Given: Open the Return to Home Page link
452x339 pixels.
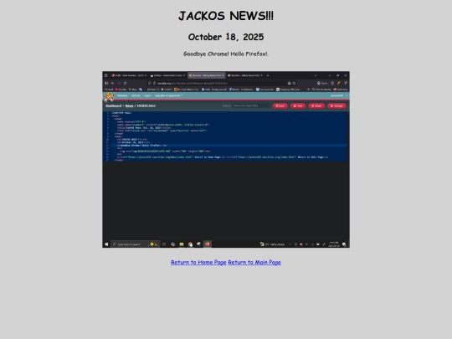Looking at the screenshot, I should tap(198, 262).
